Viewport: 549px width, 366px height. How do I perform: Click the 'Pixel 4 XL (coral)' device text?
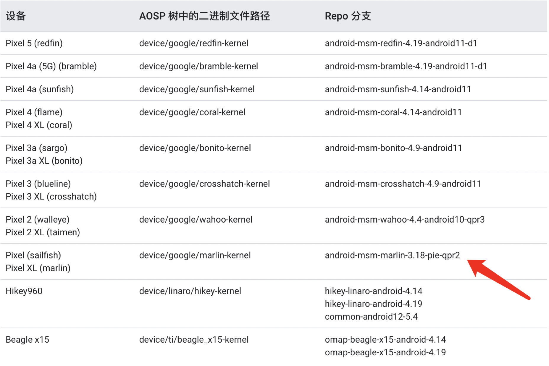click(39, 125)
